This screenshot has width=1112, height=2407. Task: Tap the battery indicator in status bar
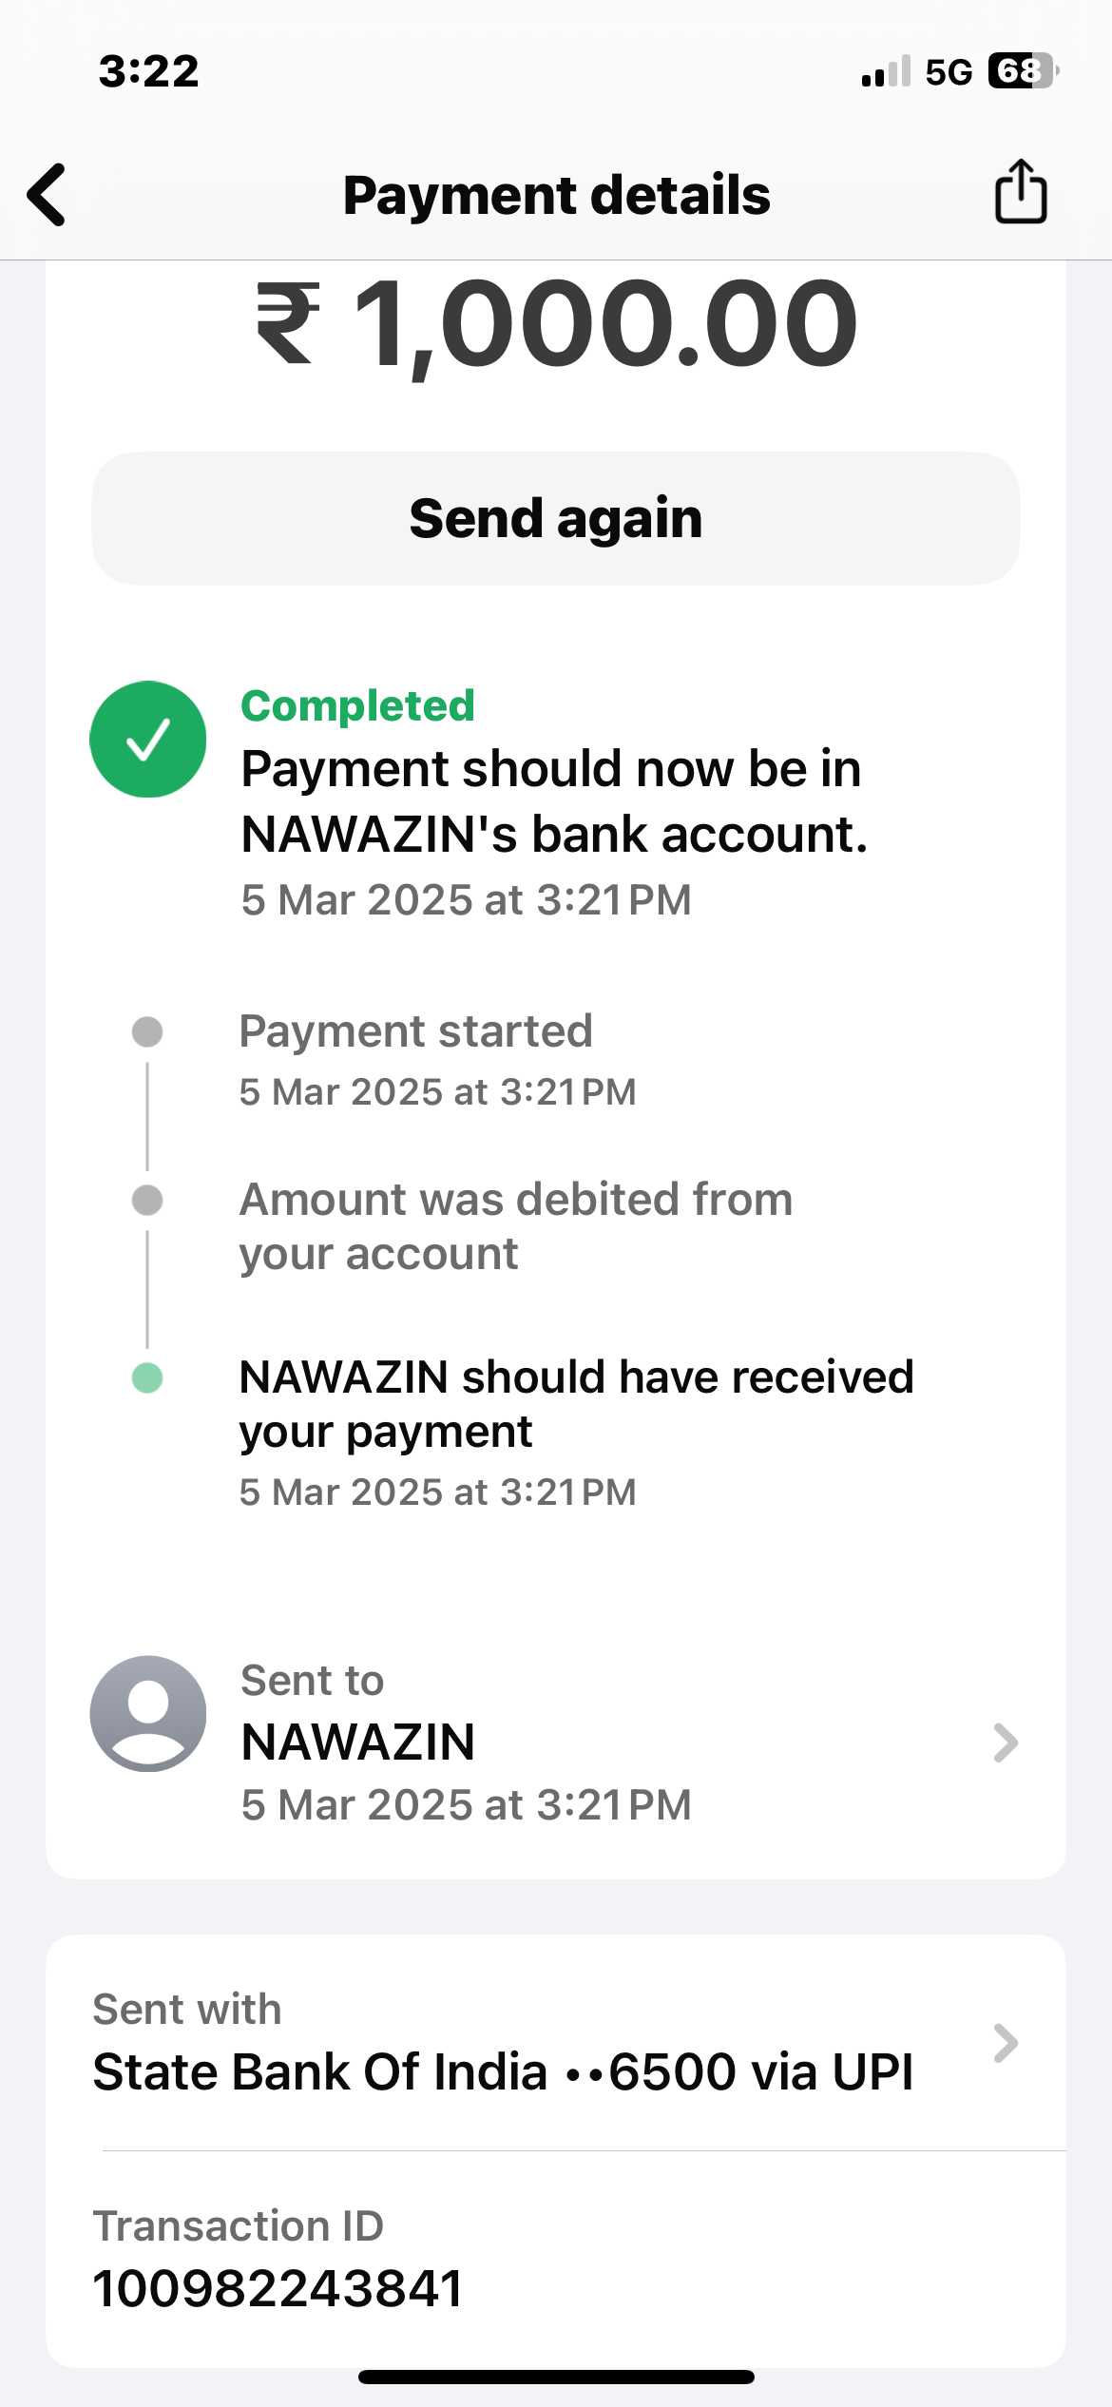point(1022,71)
